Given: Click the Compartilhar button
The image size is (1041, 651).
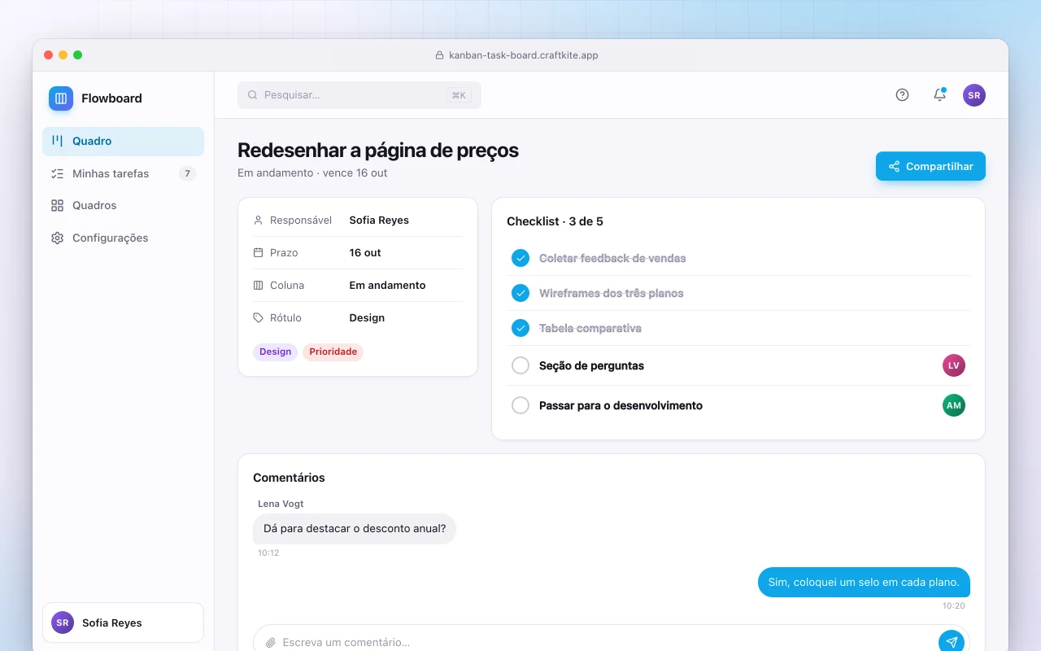Looking at the screenshot, I should coord(930,166).
